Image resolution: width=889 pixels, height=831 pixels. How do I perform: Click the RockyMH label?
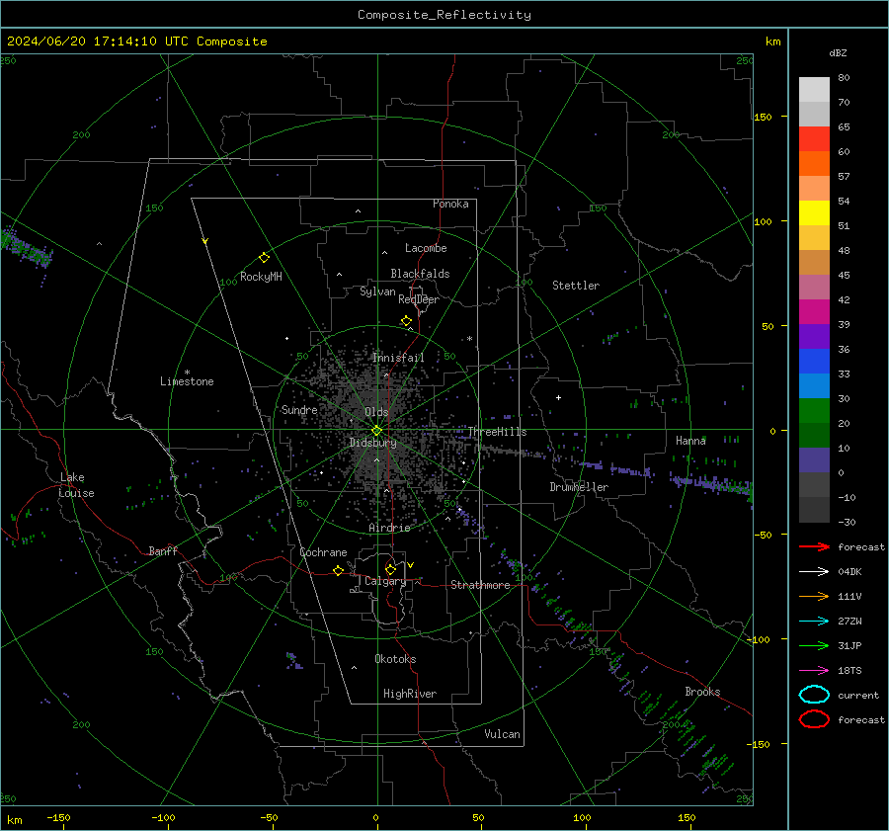(x=261, y=277)
